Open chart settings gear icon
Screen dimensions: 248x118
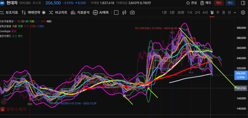[x=243, y=12]
